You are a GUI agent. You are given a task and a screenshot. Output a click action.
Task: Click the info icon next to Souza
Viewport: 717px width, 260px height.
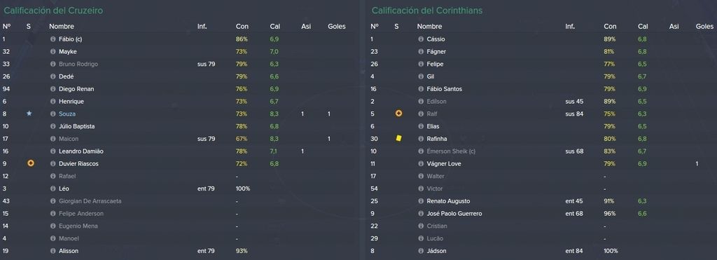(x=53, y=114)
